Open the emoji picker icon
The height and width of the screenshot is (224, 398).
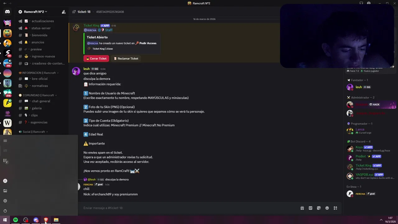(x=327, y=208)
